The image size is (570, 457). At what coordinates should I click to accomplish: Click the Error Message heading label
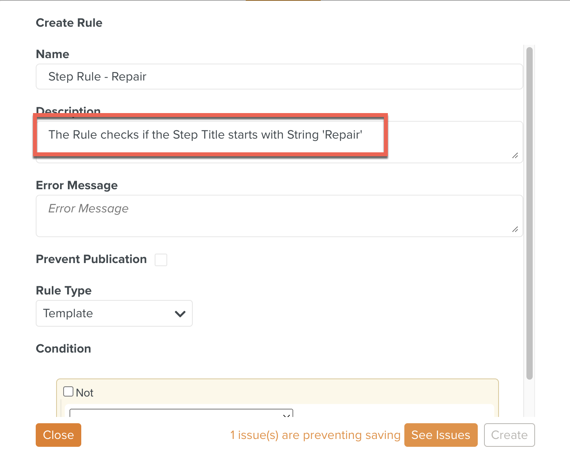click(x=77, y=185)
